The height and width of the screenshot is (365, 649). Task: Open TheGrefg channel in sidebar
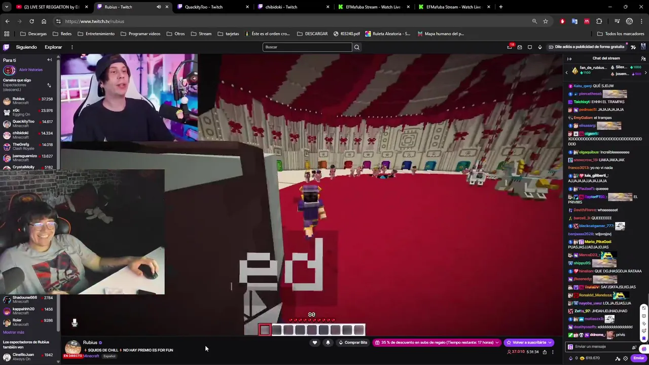click(28, 147)
